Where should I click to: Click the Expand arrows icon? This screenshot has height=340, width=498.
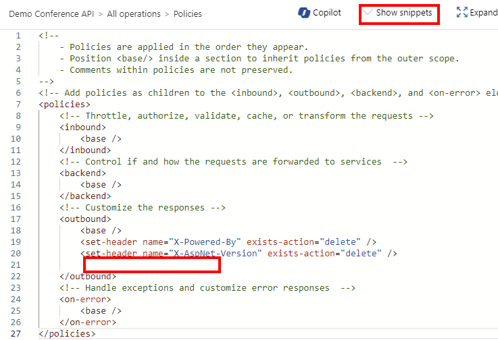pos(462,12)
